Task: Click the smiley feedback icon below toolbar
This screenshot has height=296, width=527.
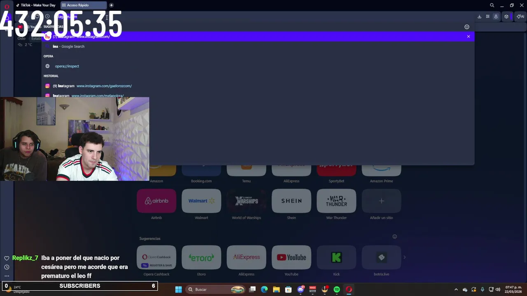Action: (x=467, y=27)
